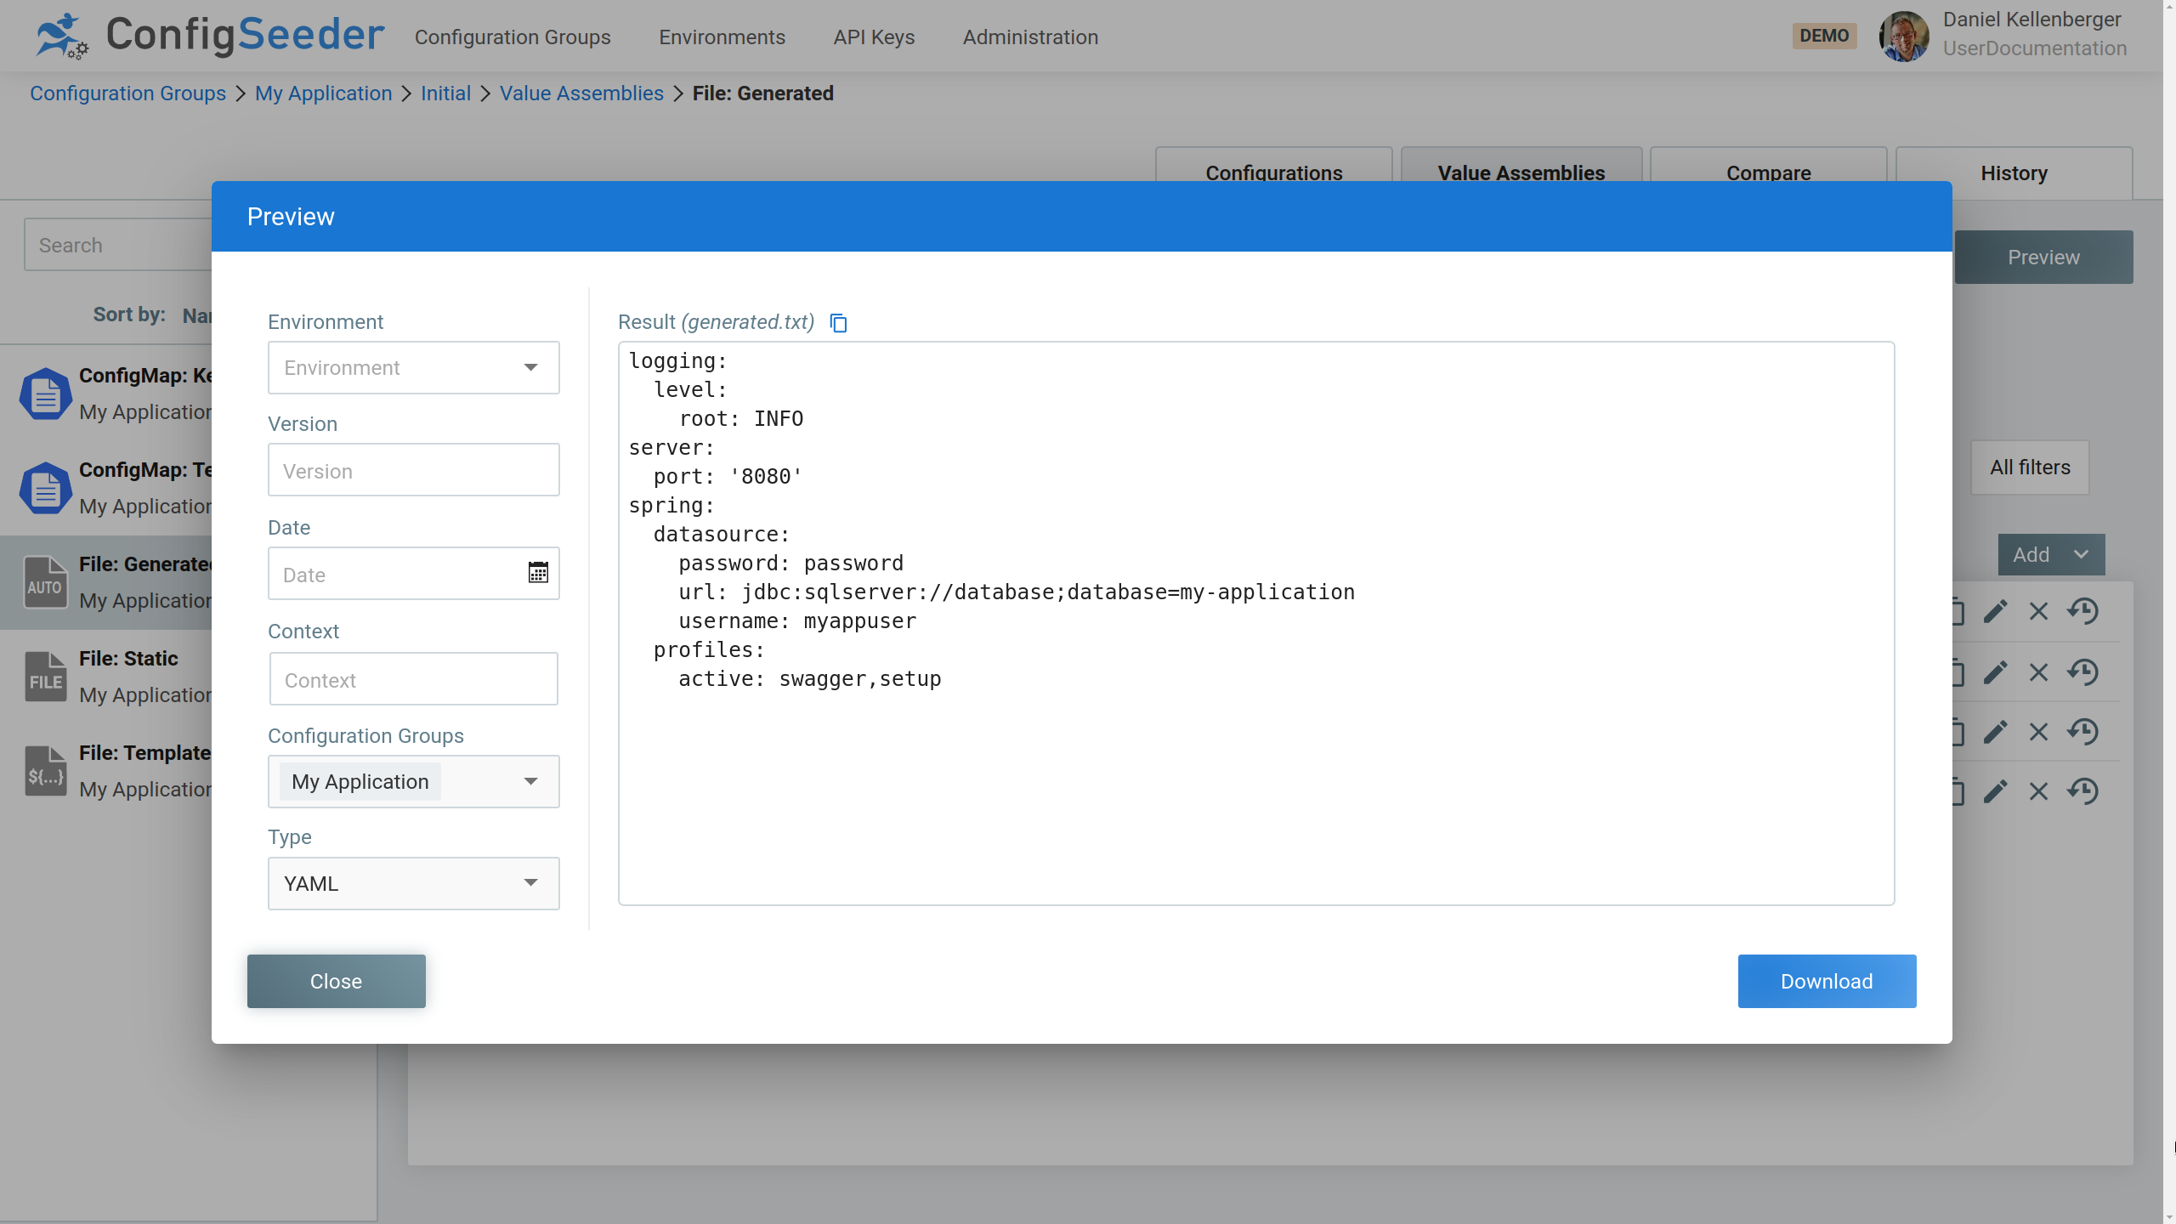Open the Administration menu

(x=1029, y=37)
